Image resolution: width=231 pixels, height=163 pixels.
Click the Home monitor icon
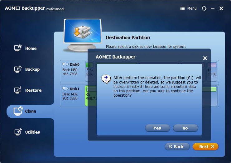[18, 48]
